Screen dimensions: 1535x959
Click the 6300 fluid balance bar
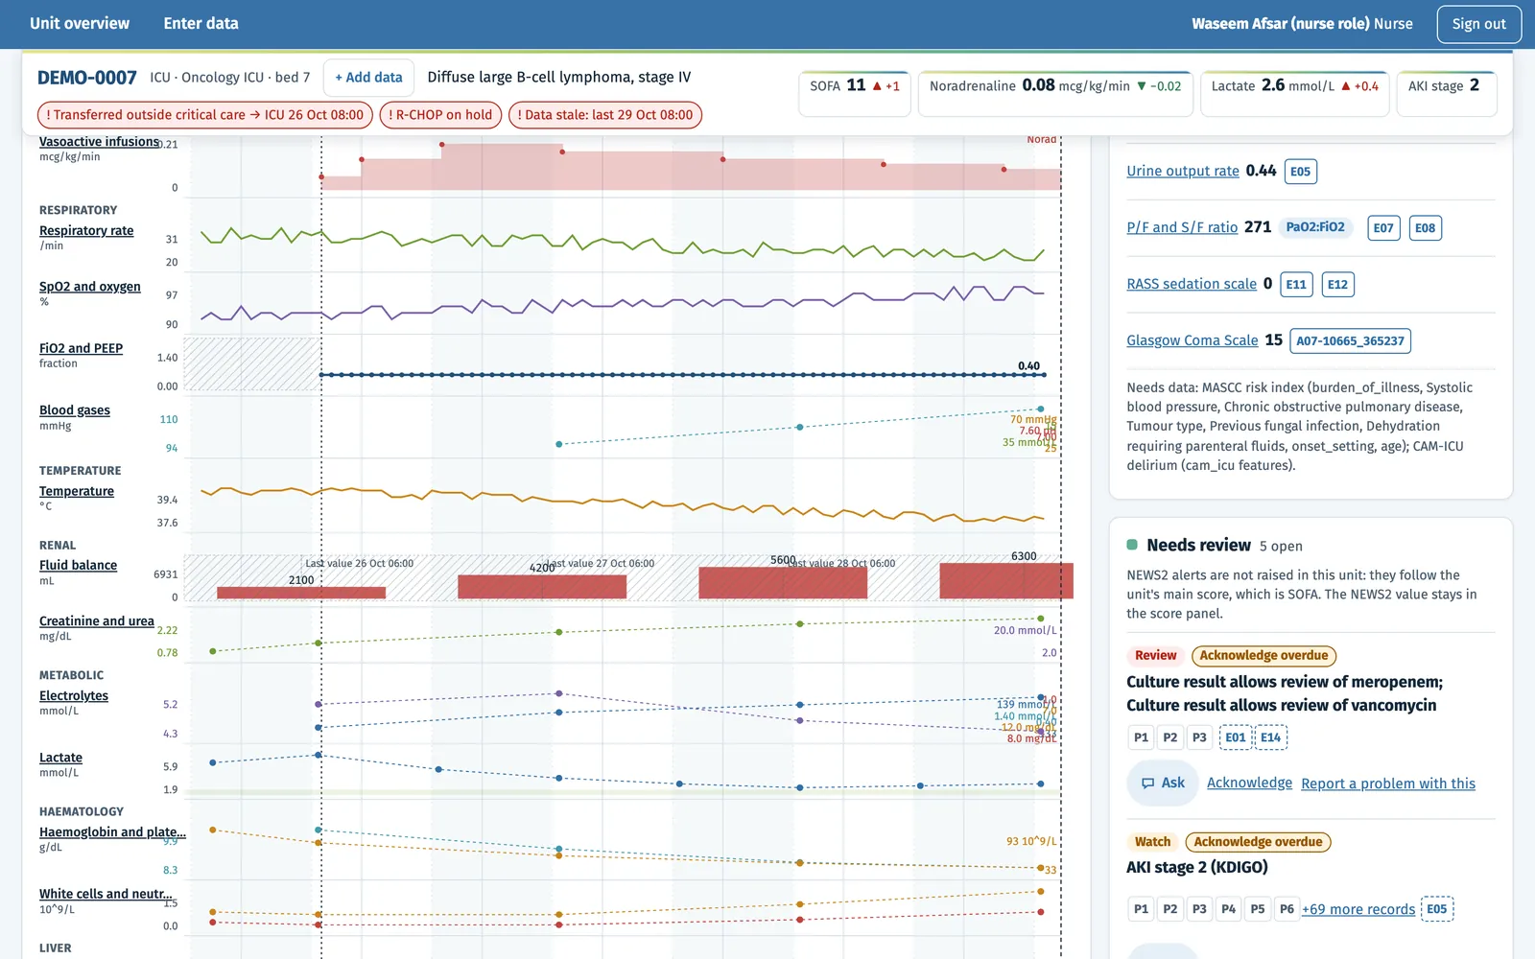pos(1006,581)
